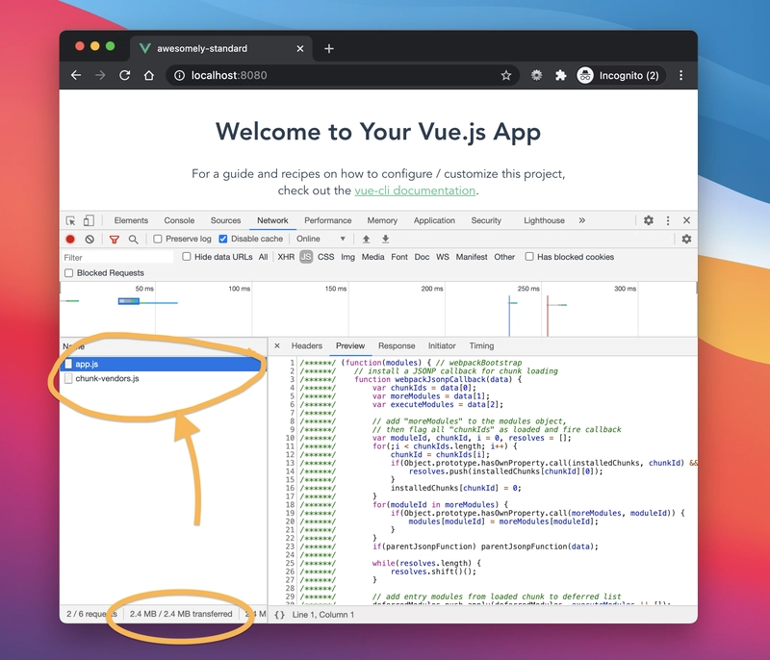Open the Sources tab

[x=225, y=220]
